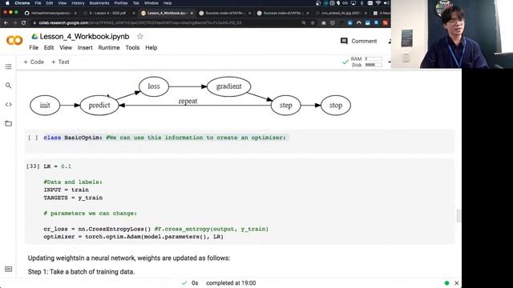This screenshot has height=288, width=513.
Task: Run the cell numbered 33
Action: click(x=33, y=166)
